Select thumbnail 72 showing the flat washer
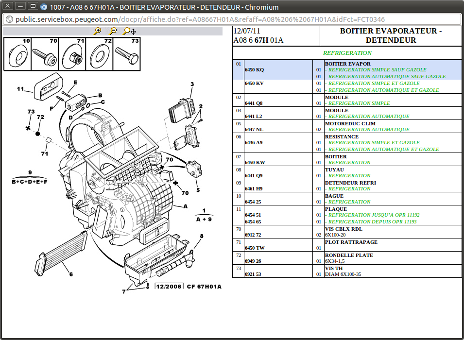The width and height of the screenshot is (464, 340). point(99,54)
